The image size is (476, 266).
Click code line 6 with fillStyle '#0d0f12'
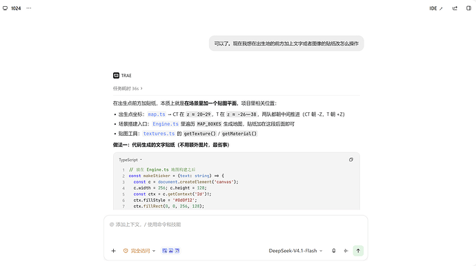point(165,200)
